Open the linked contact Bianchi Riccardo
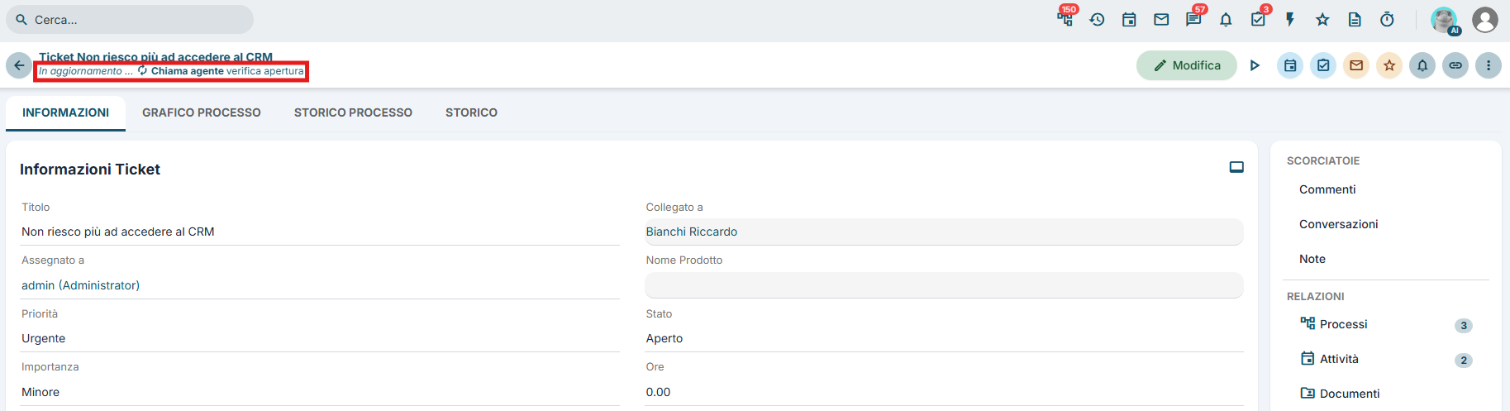 pyautogui.click(x=692, y=232)
